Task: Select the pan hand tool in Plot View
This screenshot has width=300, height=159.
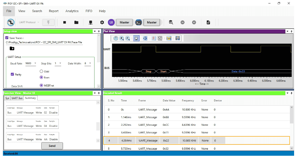Action: coord(136,38)
